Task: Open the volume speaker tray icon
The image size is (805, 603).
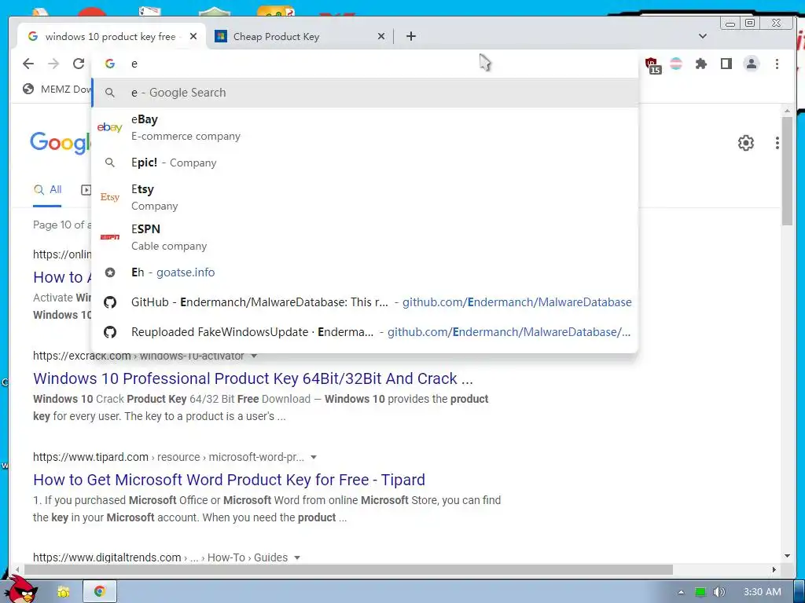Action: (719, 592)
